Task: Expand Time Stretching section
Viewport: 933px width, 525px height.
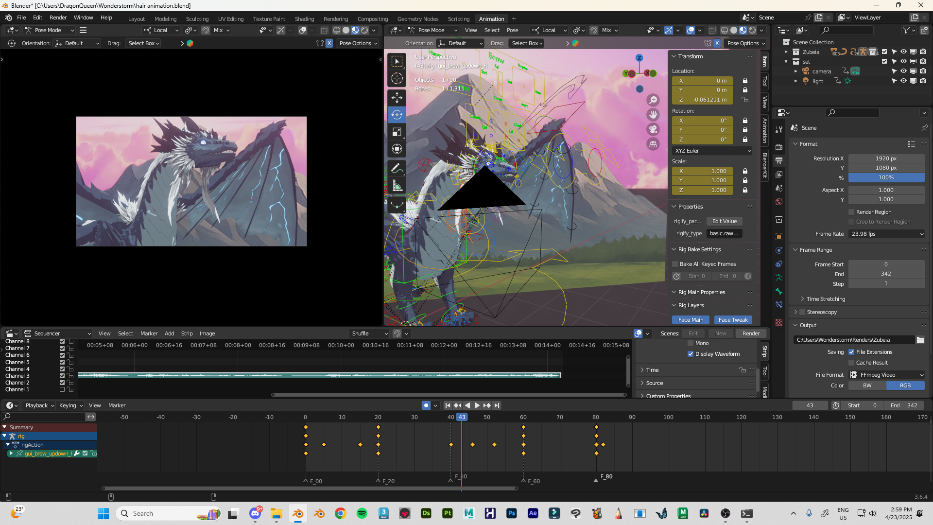Action: pos(826,299)
